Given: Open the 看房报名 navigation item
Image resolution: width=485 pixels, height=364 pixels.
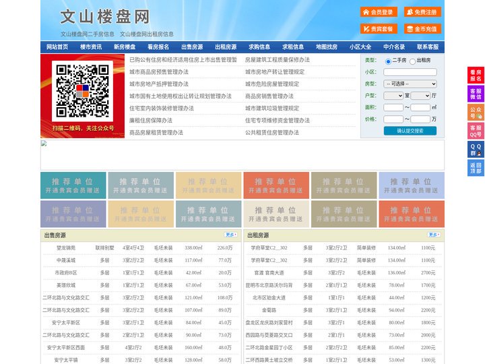Looking at the screenshot, I should (x=158, y=47).
